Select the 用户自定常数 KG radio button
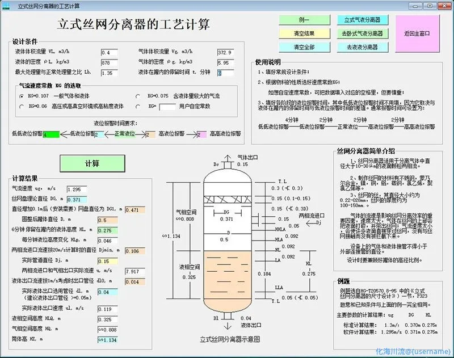The height and width of the screenshot is (358, 454). pos(138,107)
